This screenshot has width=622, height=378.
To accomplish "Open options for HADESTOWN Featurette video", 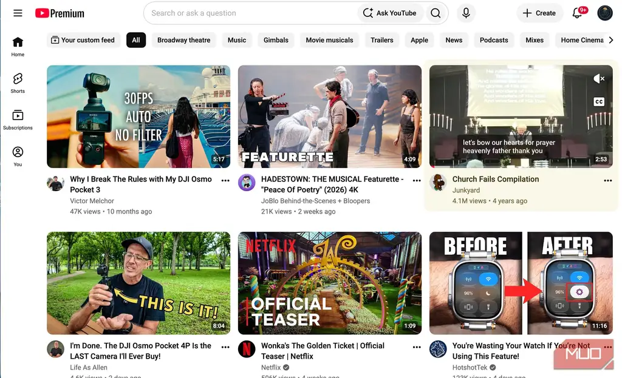I will [417, 180].
